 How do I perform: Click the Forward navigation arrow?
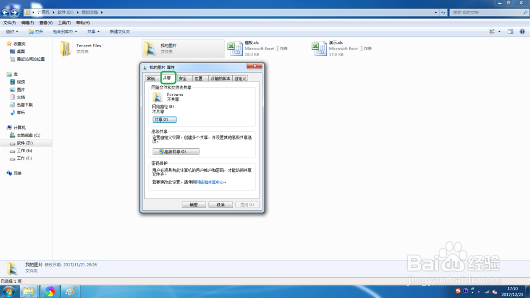point(14,13)
